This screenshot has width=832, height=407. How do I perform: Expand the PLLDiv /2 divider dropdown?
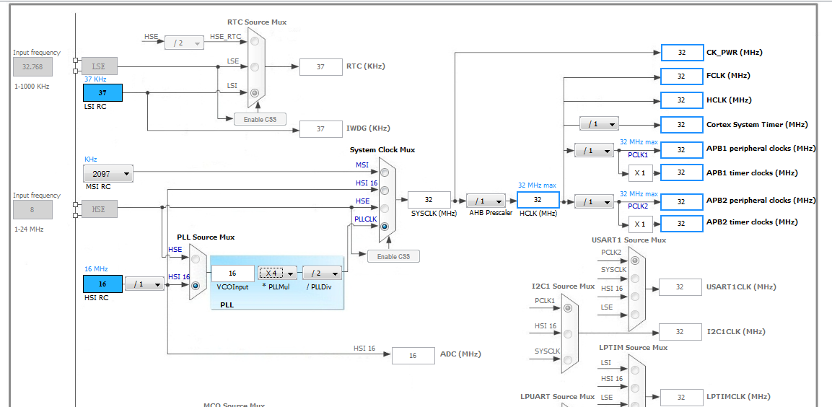pos(322,273)
